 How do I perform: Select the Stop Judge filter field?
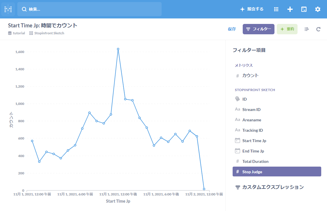coord(276,172)
